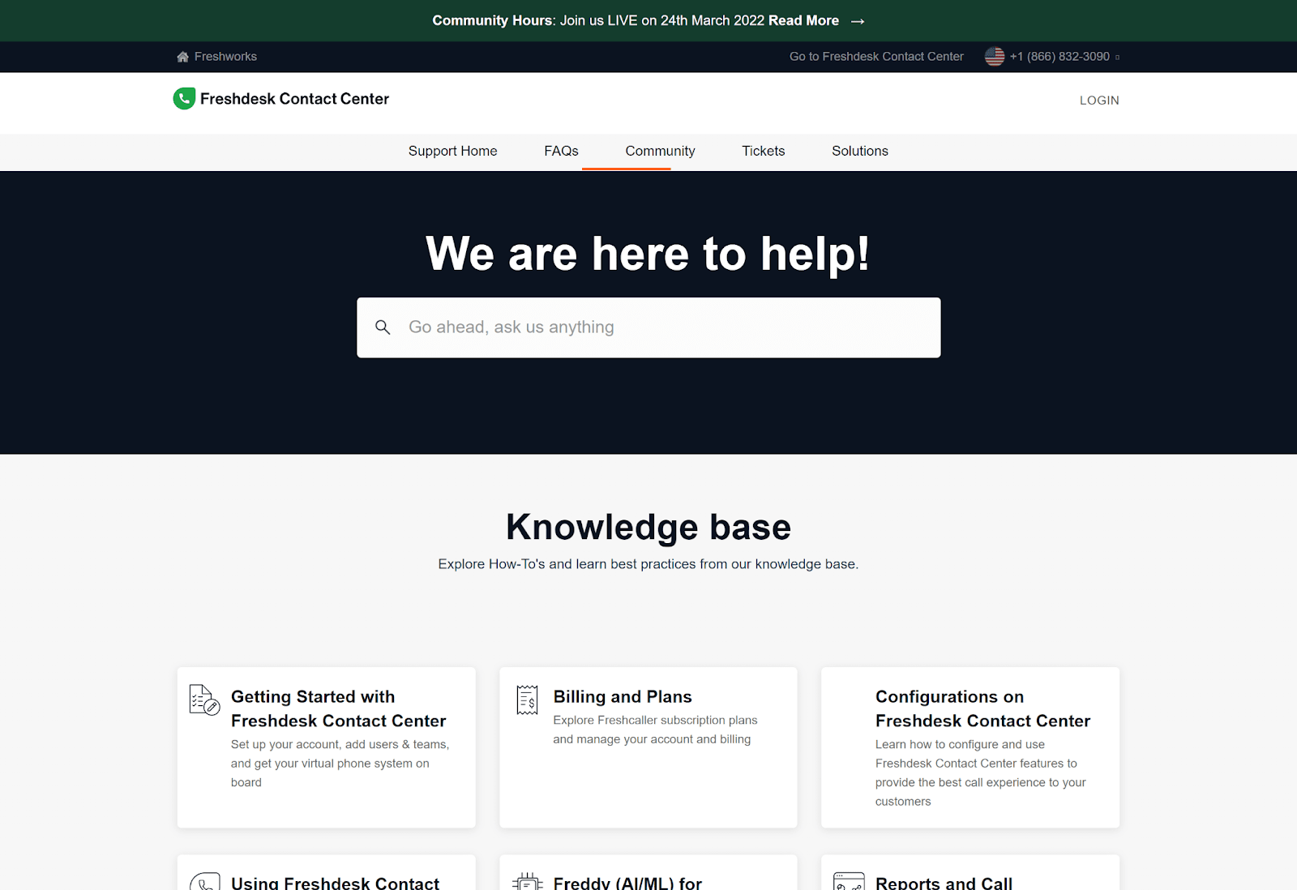Click the Billing and Plans receipt icon

(x=527, y=700)
